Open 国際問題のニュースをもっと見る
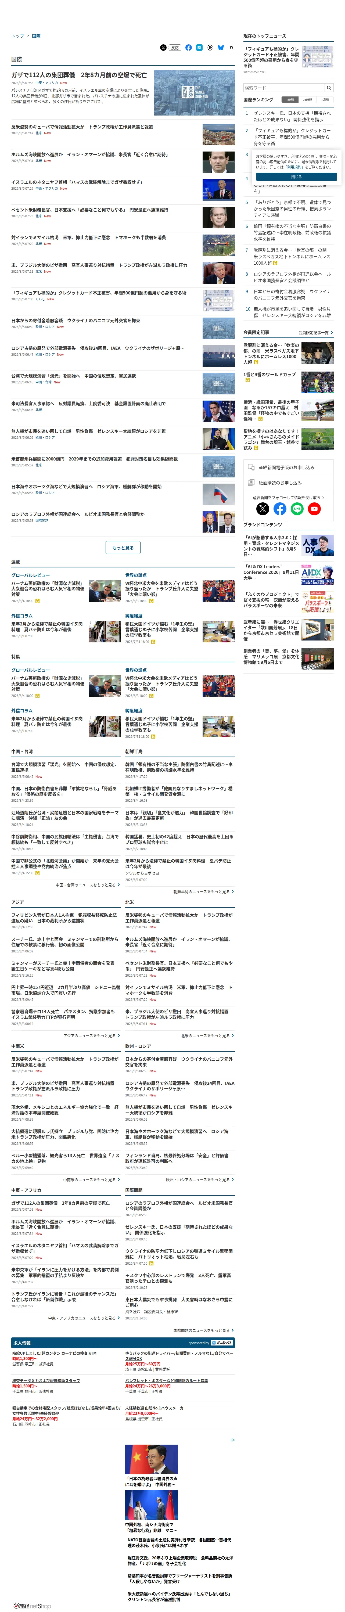The height and width of the screenshot is (1612, 345). 203,1330
